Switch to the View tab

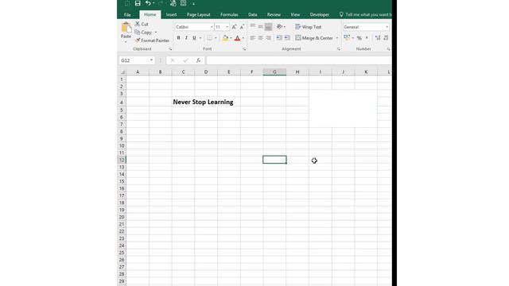pos(295,14)
